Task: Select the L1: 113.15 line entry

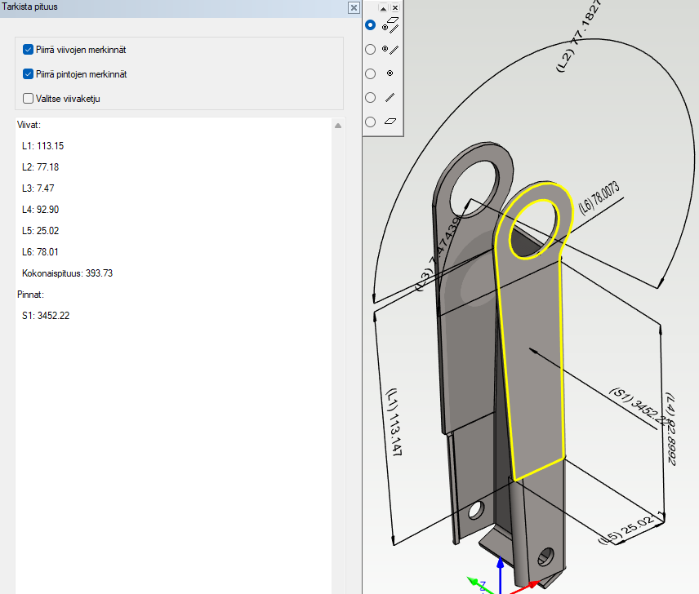Action: (42, 146)
